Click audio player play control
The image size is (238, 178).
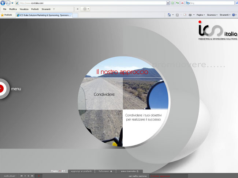(x=25, y=176)
